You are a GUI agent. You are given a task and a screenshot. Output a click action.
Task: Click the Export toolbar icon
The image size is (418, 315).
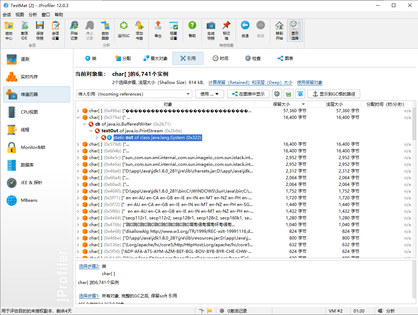pyautogui.click(x=158, y=29)
